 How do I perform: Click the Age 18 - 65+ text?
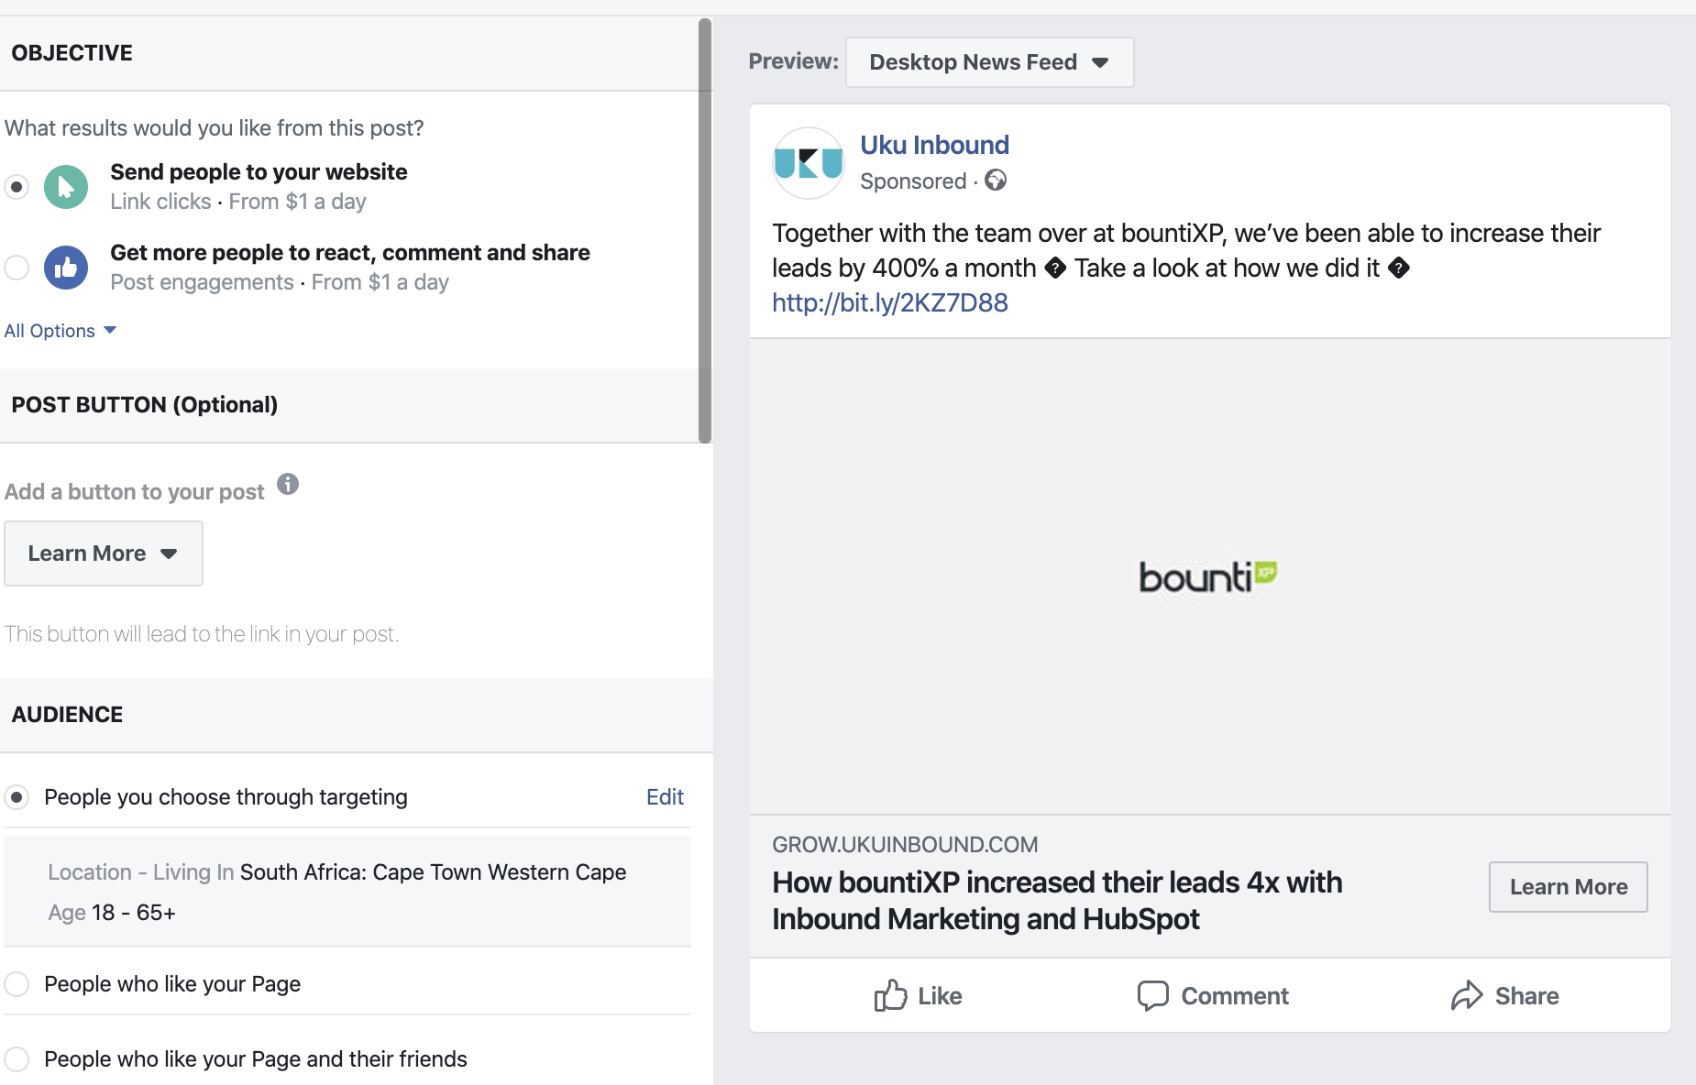tap(112, 913)
